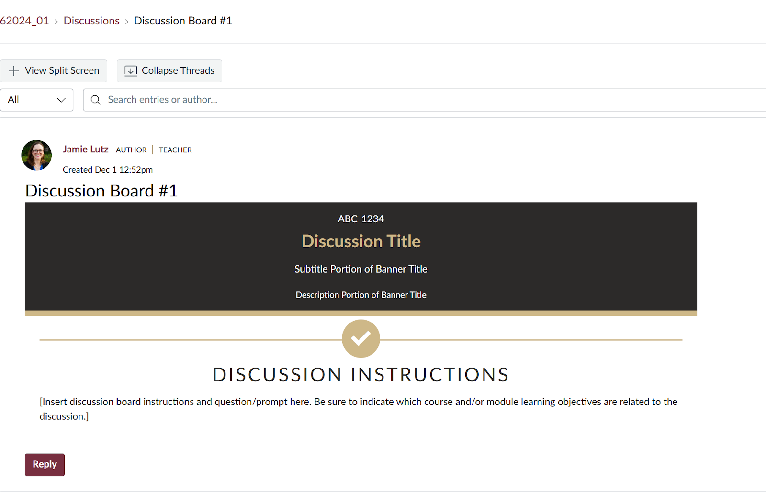Click the plus icon on View Split Screen

click(x=14, y=71)
